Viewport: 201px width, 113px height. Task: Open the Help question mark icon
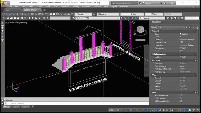pos(172,3)
